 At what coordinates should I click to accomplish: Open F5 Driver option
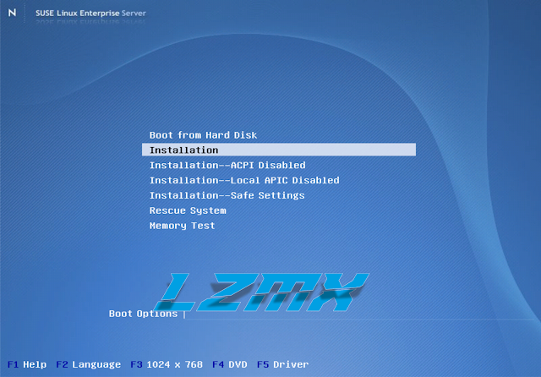(282, 364)
